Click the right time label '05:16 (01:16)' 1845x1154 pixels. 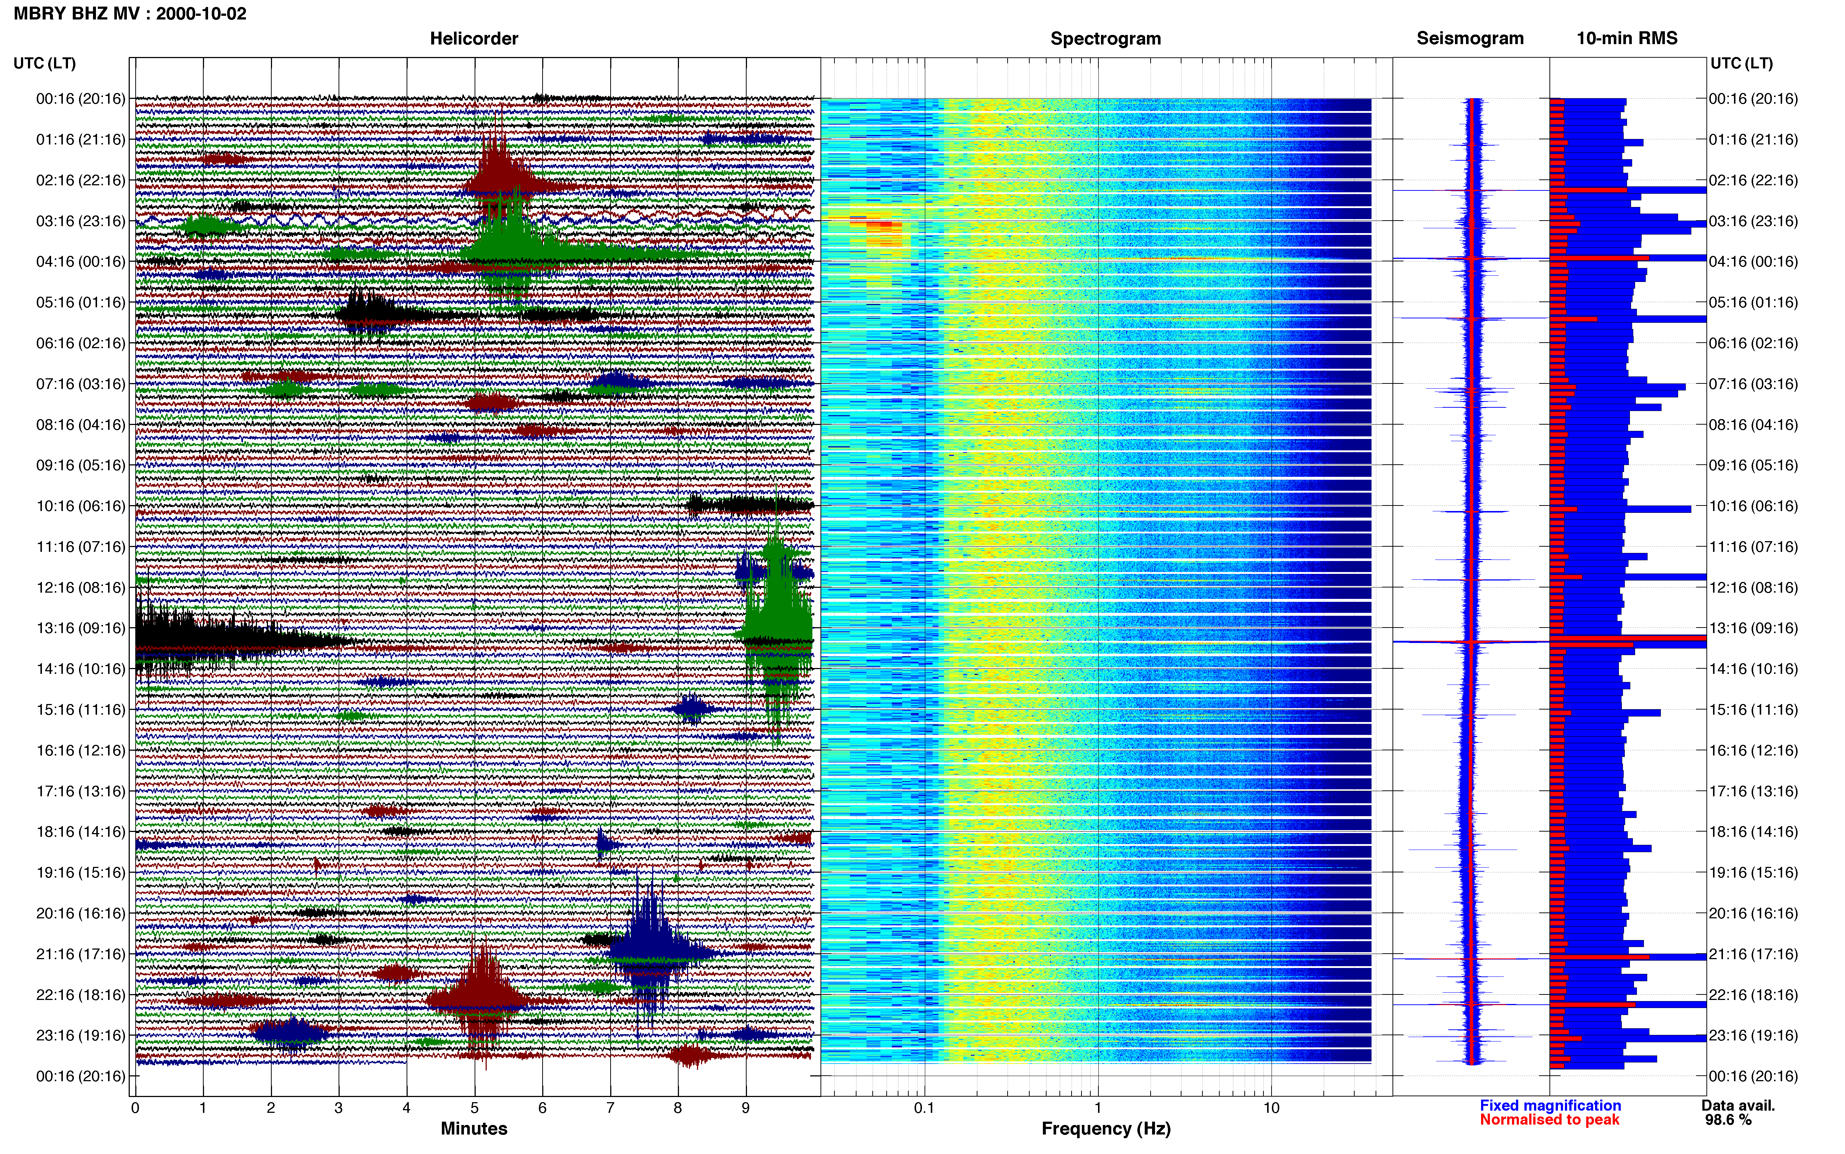(x=1753, y=302)
